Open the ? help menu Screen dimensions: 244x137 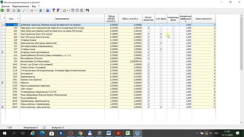click(39, 6)
